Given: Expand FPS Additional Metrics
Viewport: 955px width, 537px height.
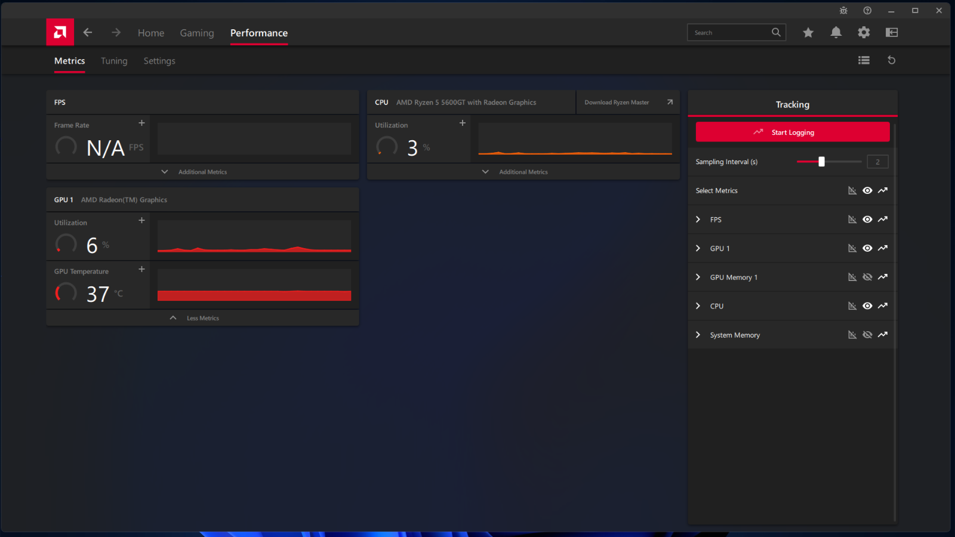Looking at the screenshot, I should [x=202, y=172].
